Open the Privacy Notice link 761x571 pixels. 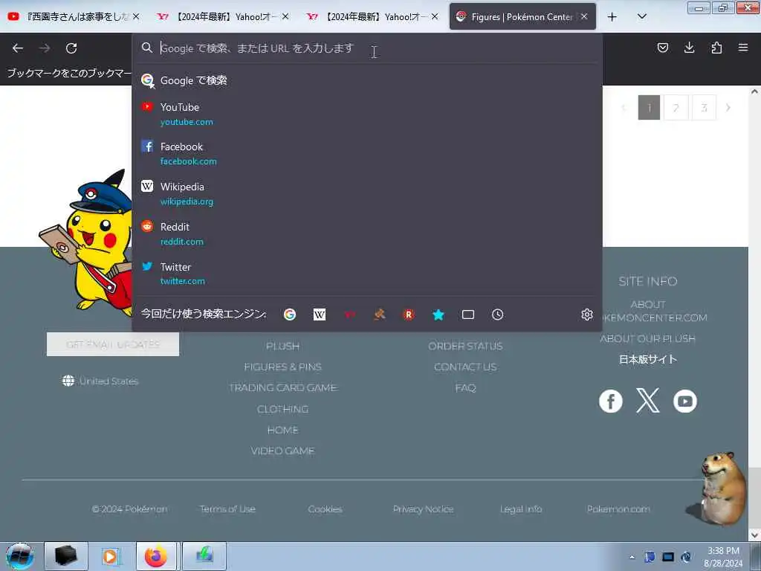(x=423, y=509)
